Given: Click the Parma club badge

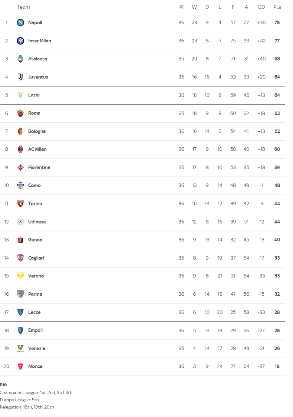Looking at the screenshot, I should coord(21,294).
